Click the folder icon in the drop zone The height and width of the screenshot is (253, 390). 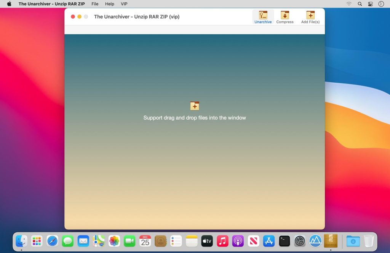coord(194,106)
